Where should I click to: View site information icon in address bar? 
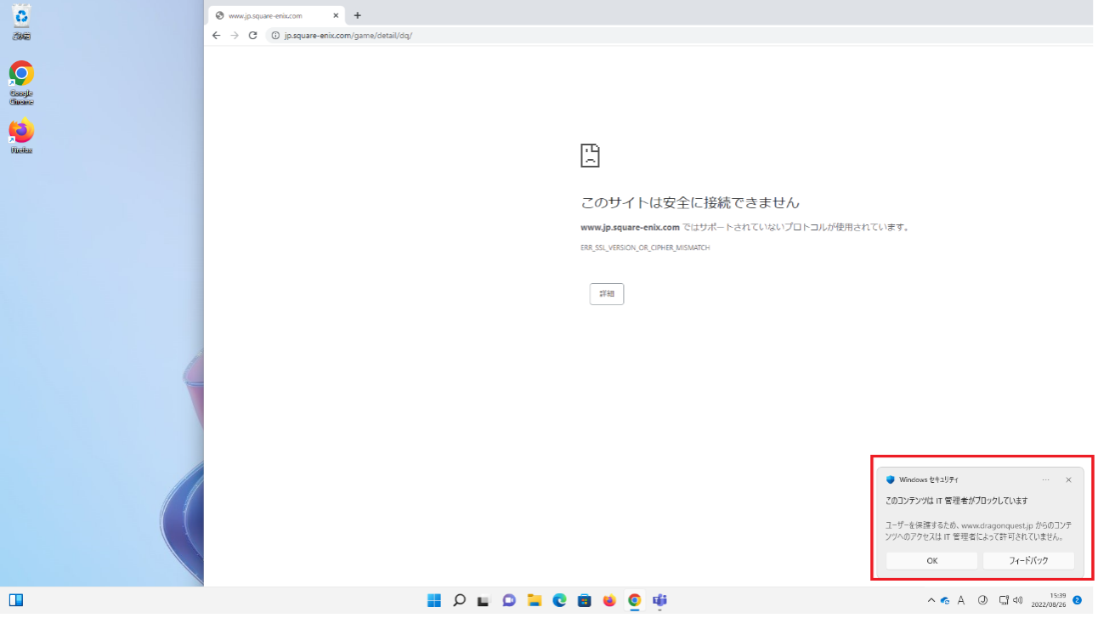pos(275,36)
